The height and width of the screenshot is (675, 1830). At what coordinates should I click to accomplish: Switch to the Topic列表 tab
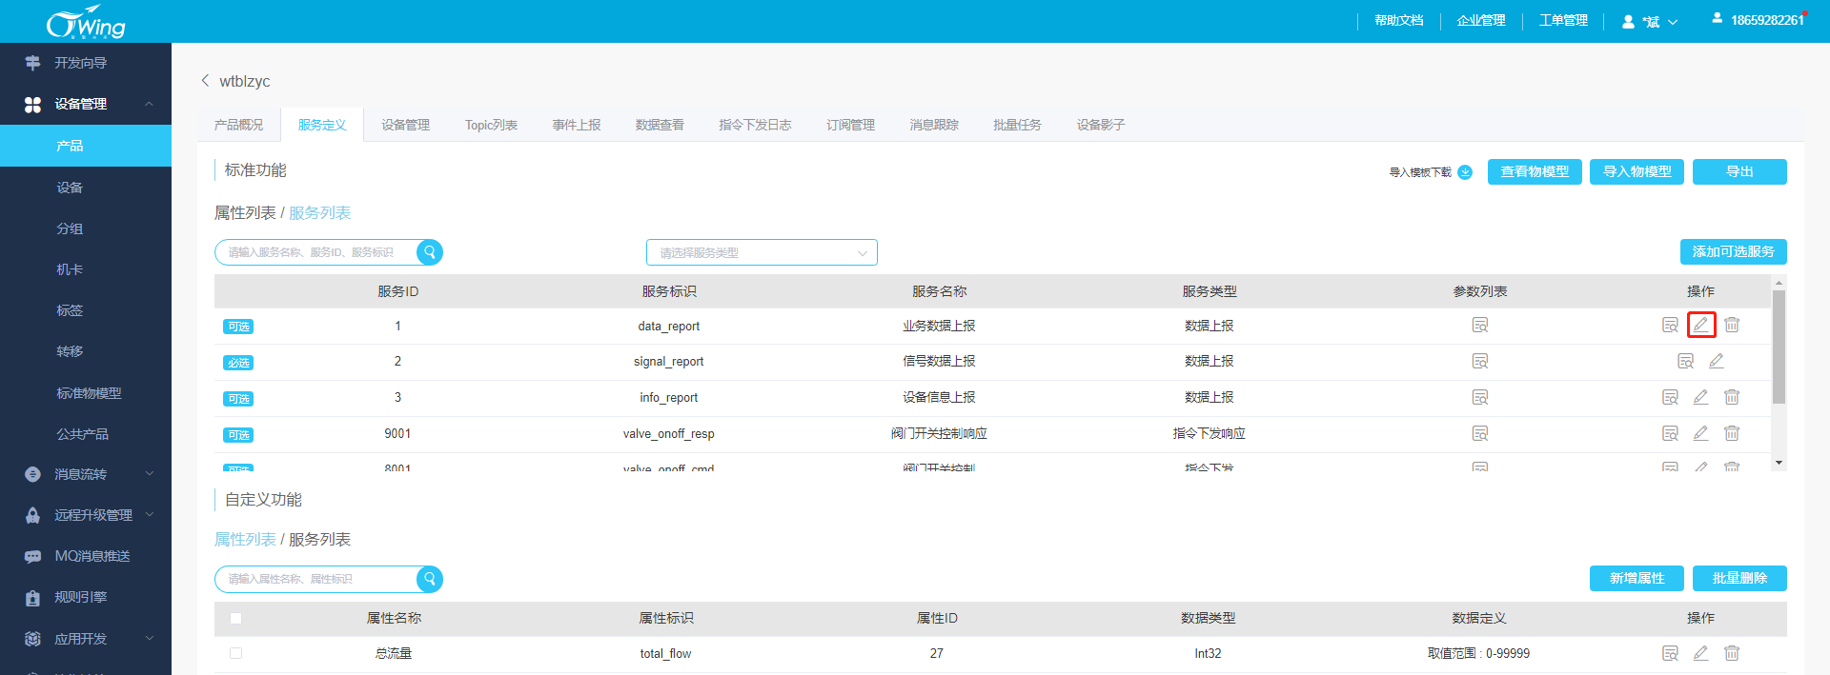tap(492, 125)
